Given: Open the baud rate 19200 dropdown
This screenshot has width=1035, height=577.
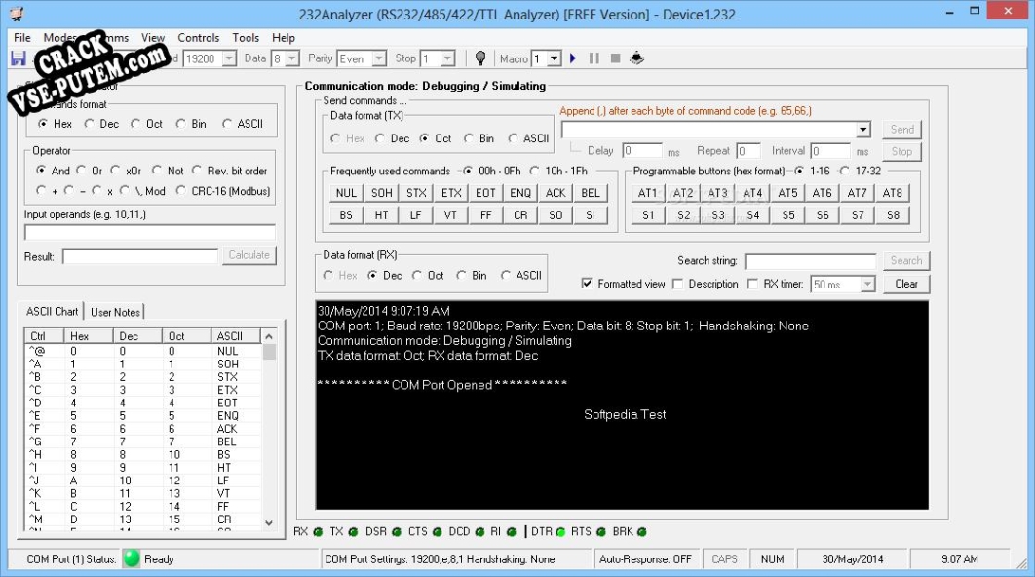Looking at the screenshot, I should coord(228,58).
